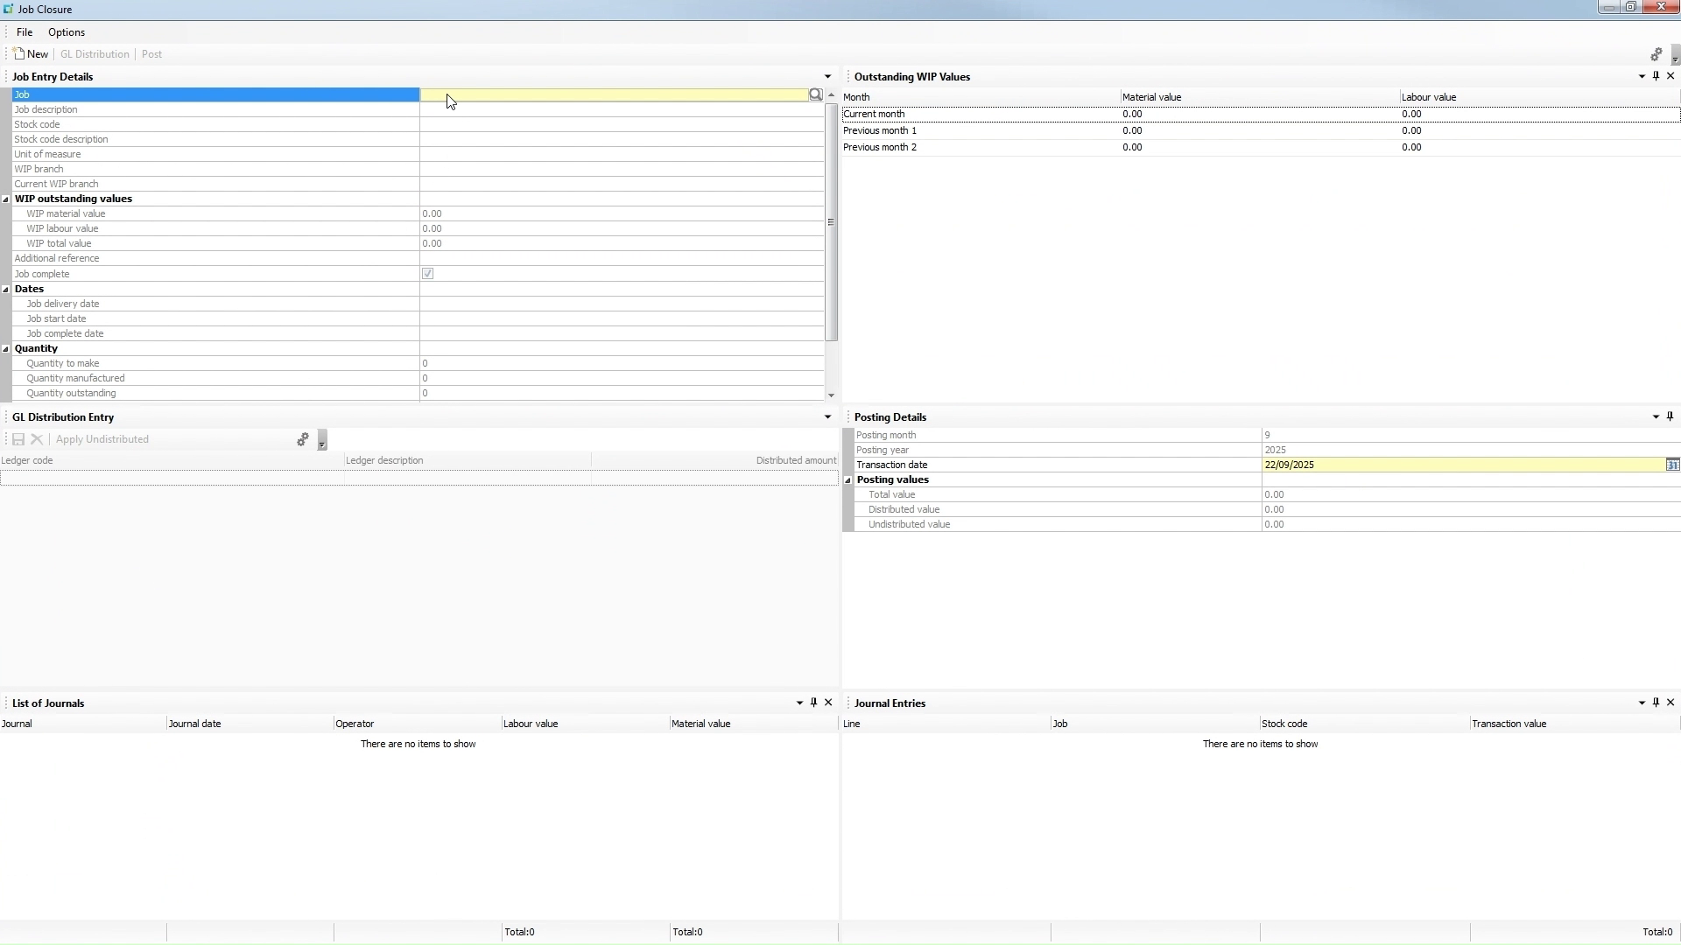Toggle the pin on Outstanding WIP Values panel
Image resolution: width=1681 pixels, height=945 pixels.
pyautogui.click(x=1656, y=76)
